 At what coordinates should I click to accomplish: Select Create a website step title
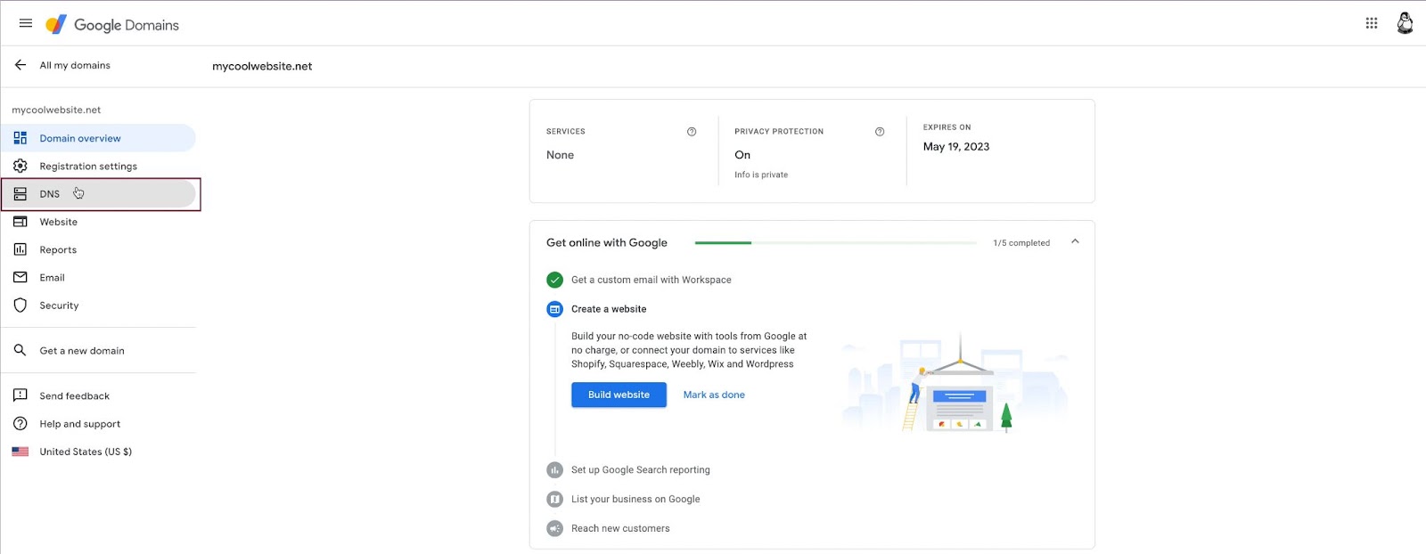(609, 309)
